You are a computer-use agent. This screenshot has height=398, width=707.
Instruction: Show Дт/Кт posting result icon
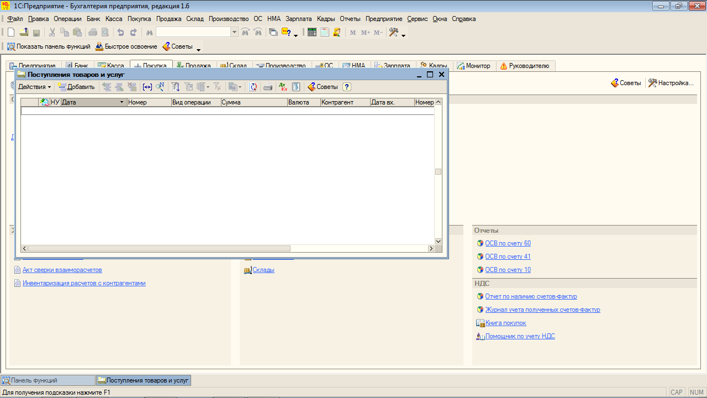[283, 87]
